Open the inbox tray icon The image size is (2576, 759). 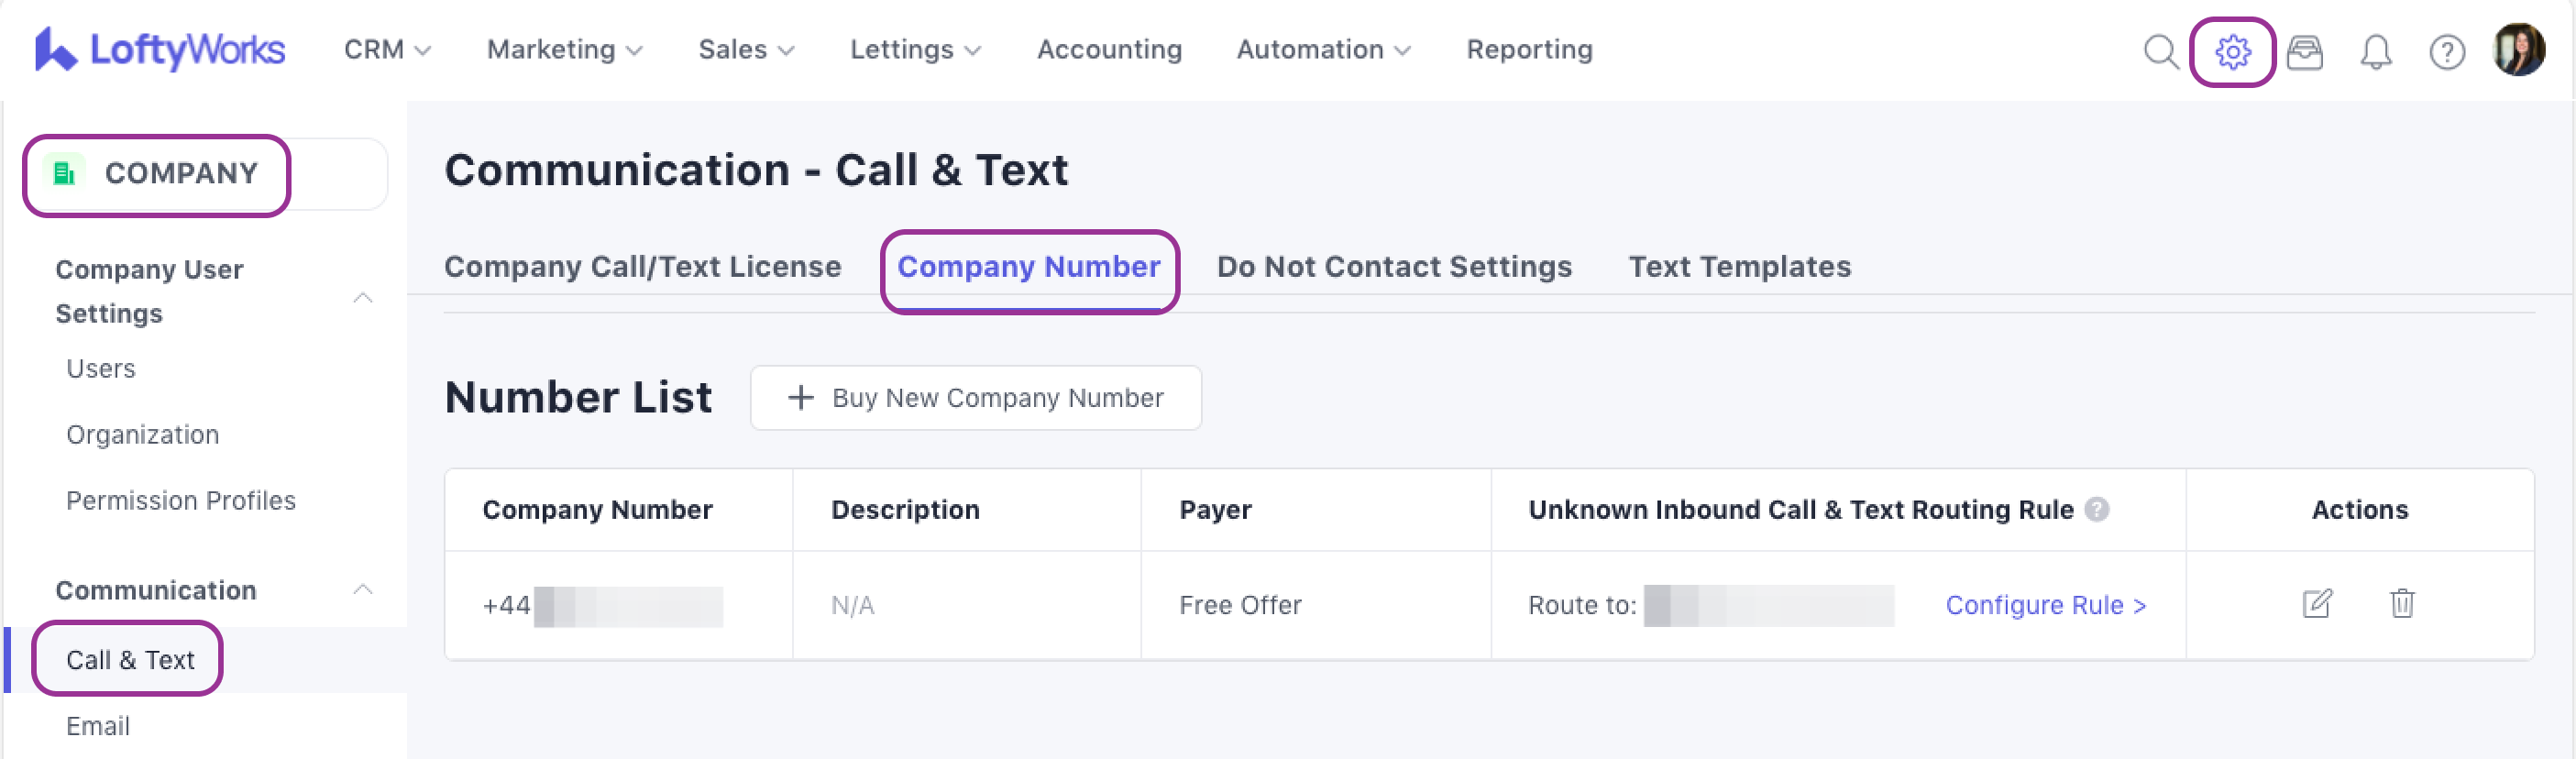pyautogui.click(x=2304, y=51)
